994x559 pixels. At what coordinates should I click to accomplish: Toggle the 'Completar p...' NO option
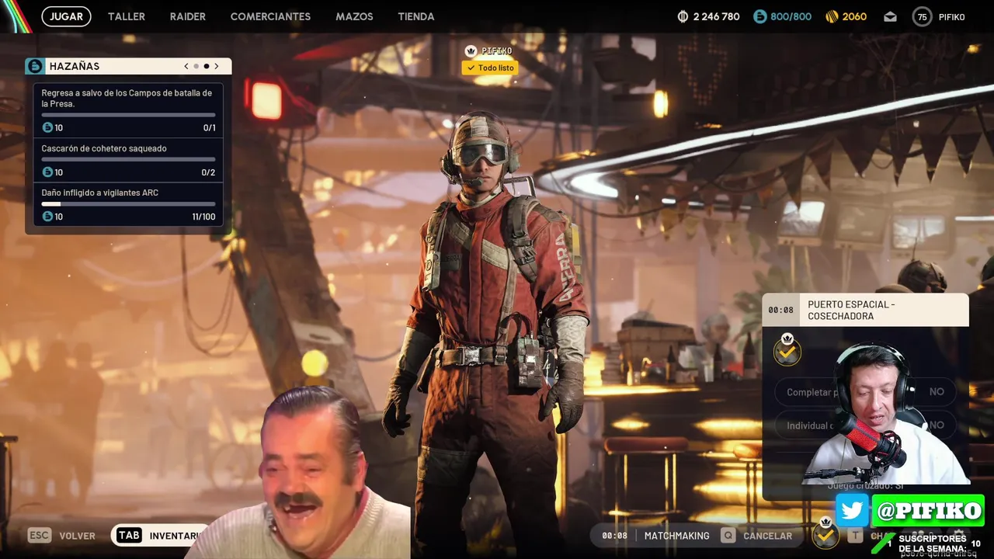(865, 392)
